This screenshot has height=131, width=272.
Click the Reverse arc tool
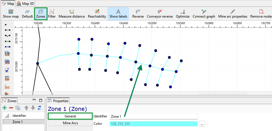coord(138,14)
